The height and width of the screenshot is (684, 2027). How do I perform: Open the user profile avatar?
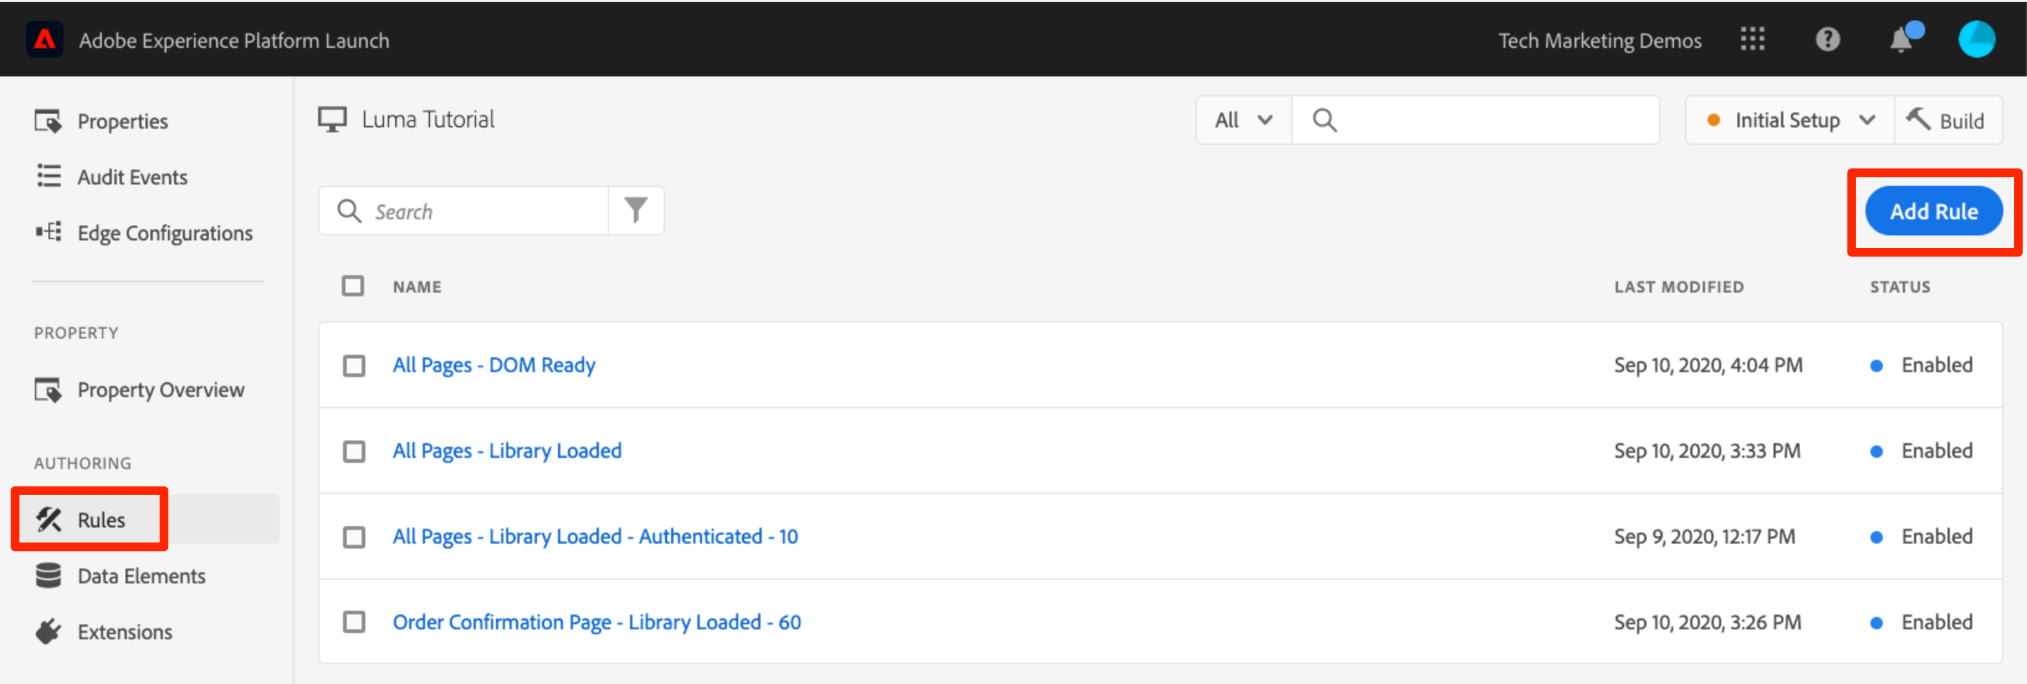pos(1976,39)
